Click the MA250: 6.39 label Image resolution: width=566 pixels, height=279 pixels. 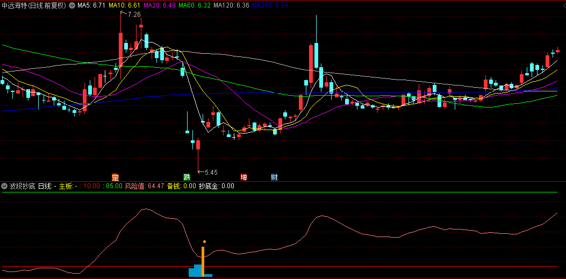tap(269, 5)
